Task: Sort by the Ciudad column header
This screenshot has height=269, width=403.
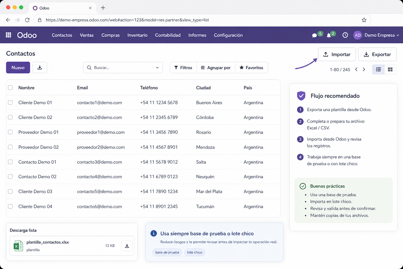Action: coord(203,88)
